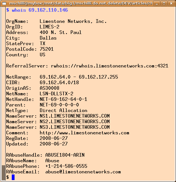Click the NetHandle 'NET-69-162-64-0-1'

tap(64, 99)
